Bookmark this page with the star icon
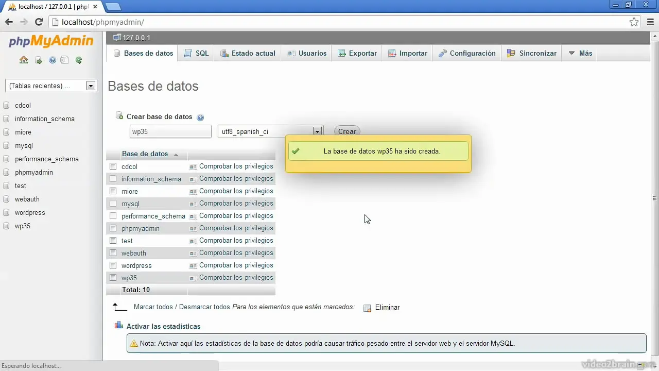 coord(634,22)
